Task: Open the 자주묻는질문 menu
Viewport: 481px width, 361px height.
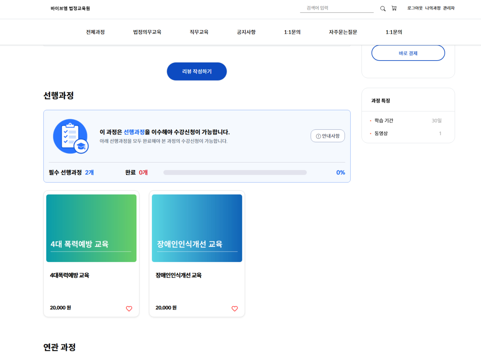Action: point(343,32)
